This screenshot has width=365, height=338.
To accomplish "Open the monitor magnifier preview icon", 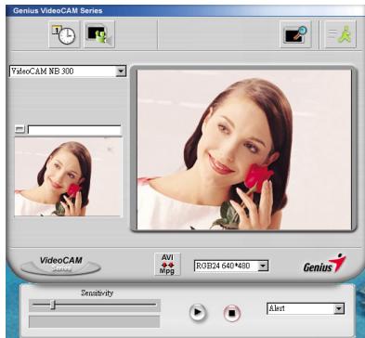I will click(x=295, y=34).
